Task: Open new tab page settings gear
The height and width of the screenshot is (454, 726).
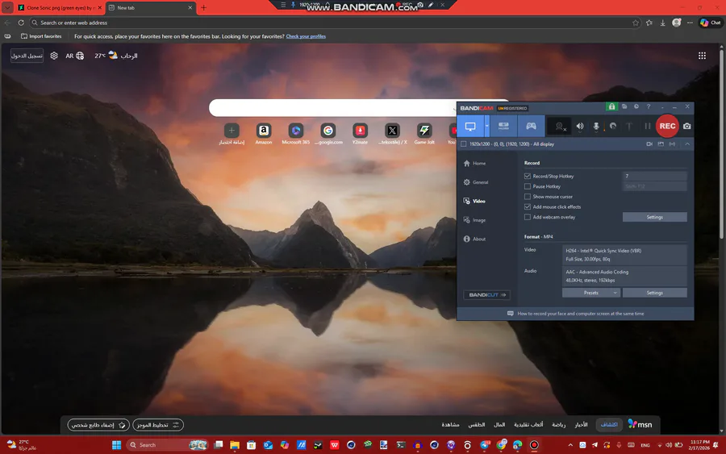Action: pos(54,56)
